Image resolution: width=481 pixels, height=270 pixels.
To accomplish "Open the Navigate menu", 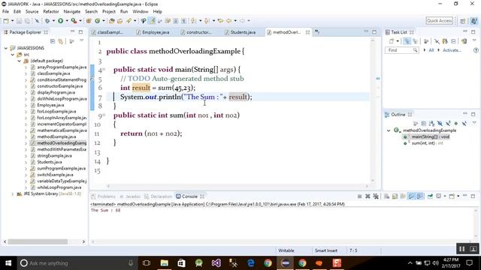I will 72,12.
